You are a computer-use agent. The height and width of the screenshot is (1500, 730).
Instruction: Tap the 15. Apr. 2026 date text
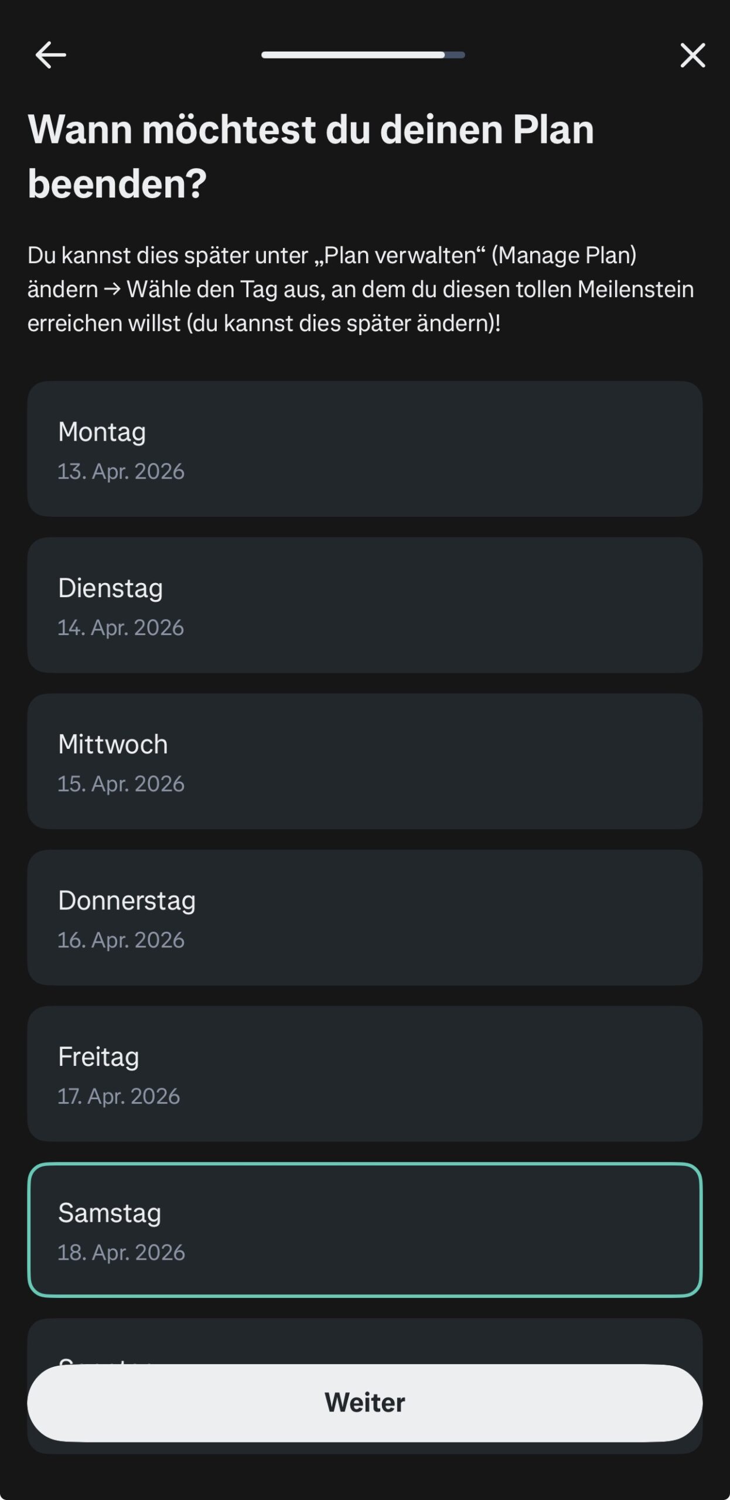pyautogui.click(x=121, y=784)
